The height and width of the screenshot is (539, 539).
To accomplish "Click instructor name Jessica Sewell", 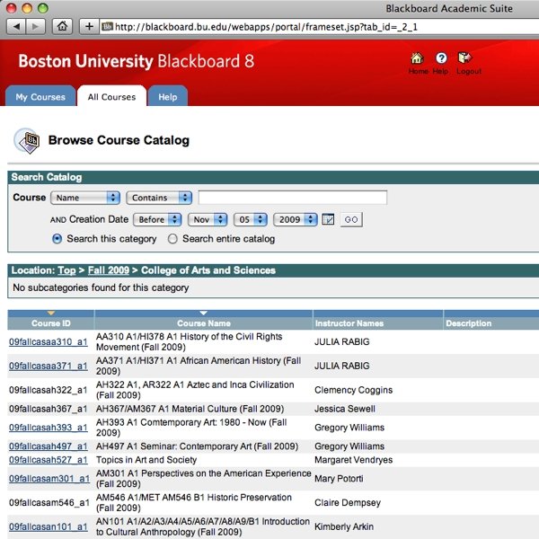I will coord(345,409).
